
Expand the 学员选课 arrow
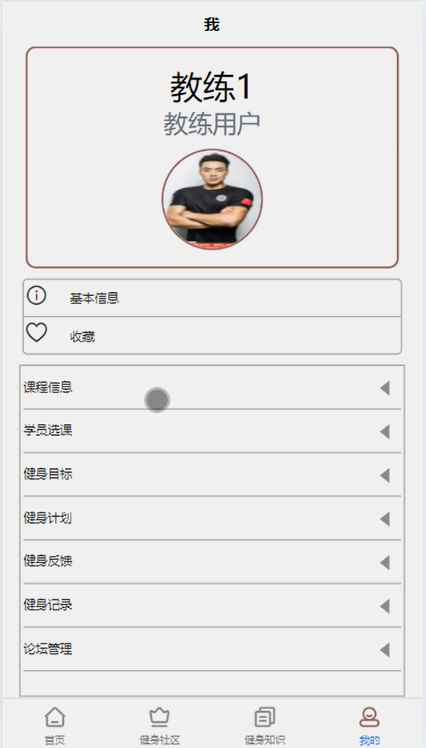(385, 431)
